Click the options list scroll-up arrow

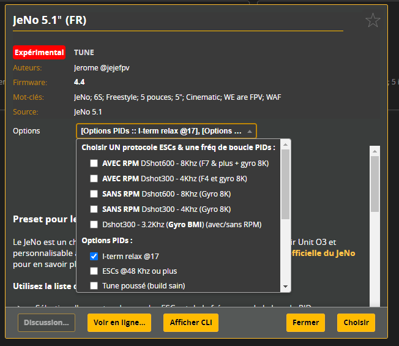(285, 145)
